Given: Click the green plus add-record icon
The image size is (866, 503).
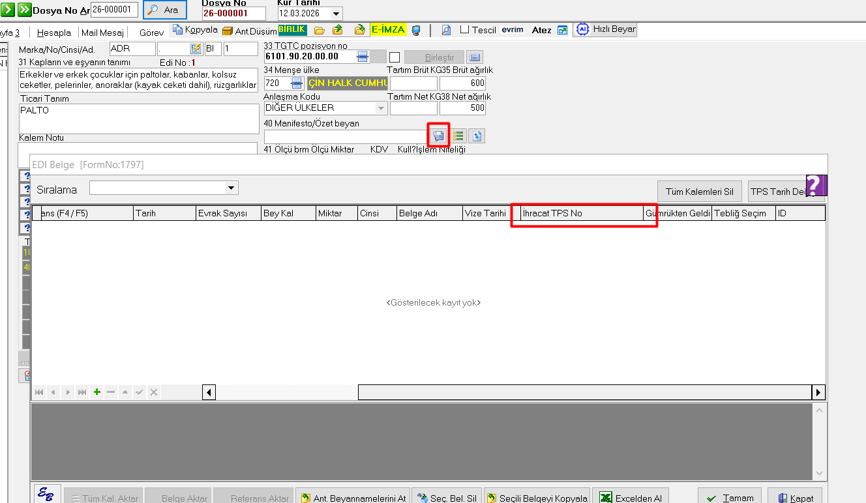Looking at the screenshot, I should (97, 392).
